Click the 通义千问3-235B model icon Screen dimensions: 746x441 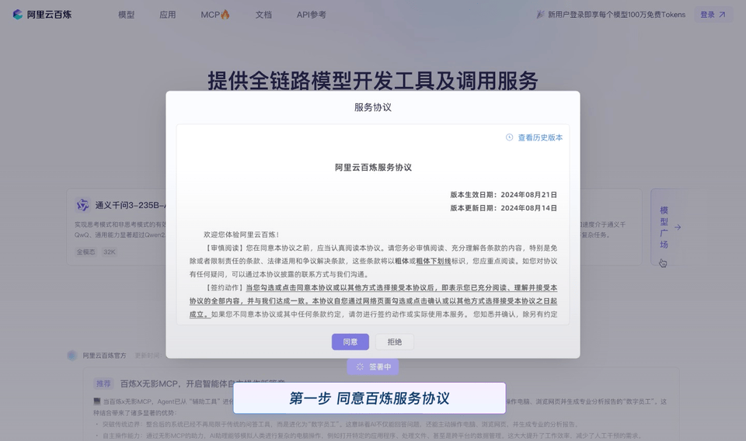pos(83,205)
